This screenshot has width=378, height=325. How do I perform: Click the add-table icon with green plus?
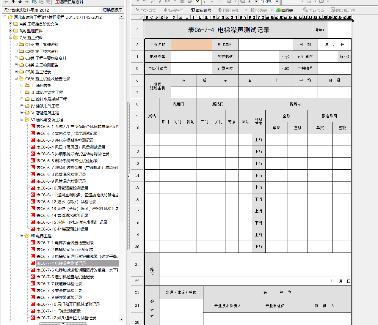[34, 1]
